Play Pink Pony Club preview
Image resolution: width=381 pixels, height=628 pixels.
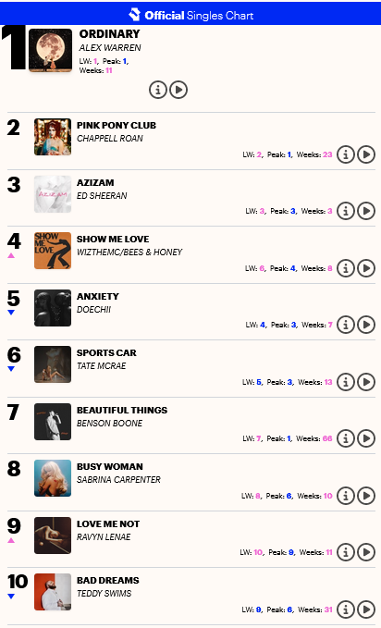[366, 154]
